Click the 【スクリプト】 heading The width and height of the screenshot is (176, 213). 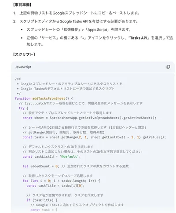(x=24, y=54)
